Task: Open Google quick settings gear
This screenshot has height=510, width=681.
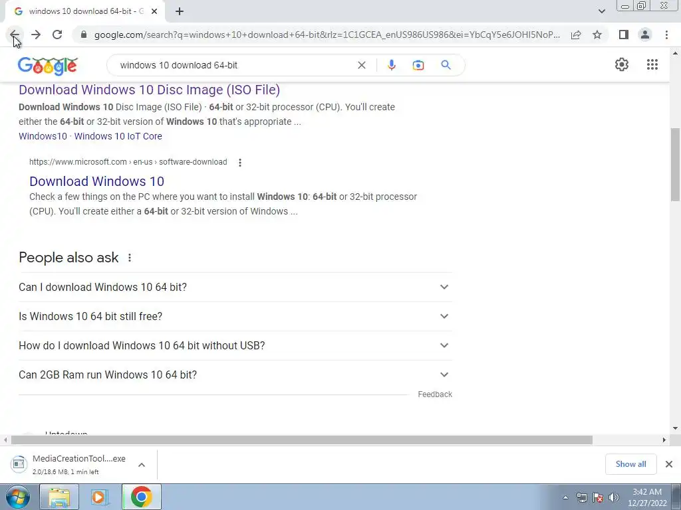Action: pos(622,64)
